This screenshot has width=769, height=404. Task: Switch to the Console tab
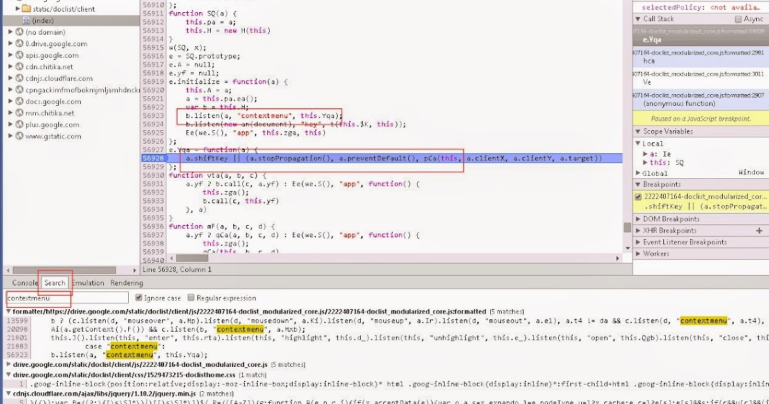pos(25,283)
